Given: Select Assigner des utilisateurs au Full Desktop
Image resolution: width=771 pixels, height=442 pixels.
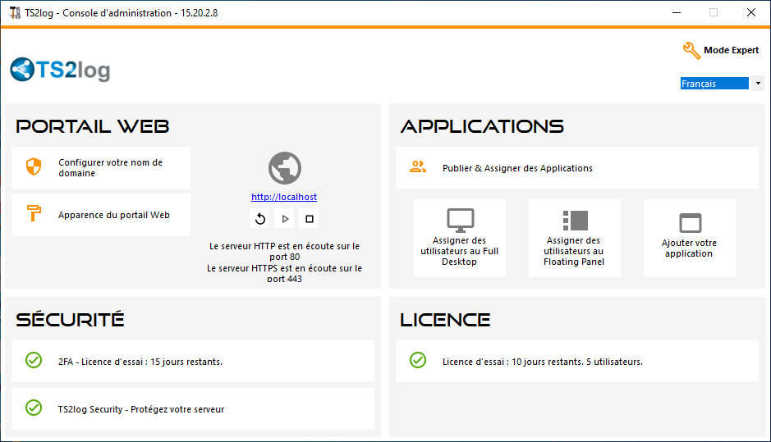Looking at the screenshot, I should (459, 238).
